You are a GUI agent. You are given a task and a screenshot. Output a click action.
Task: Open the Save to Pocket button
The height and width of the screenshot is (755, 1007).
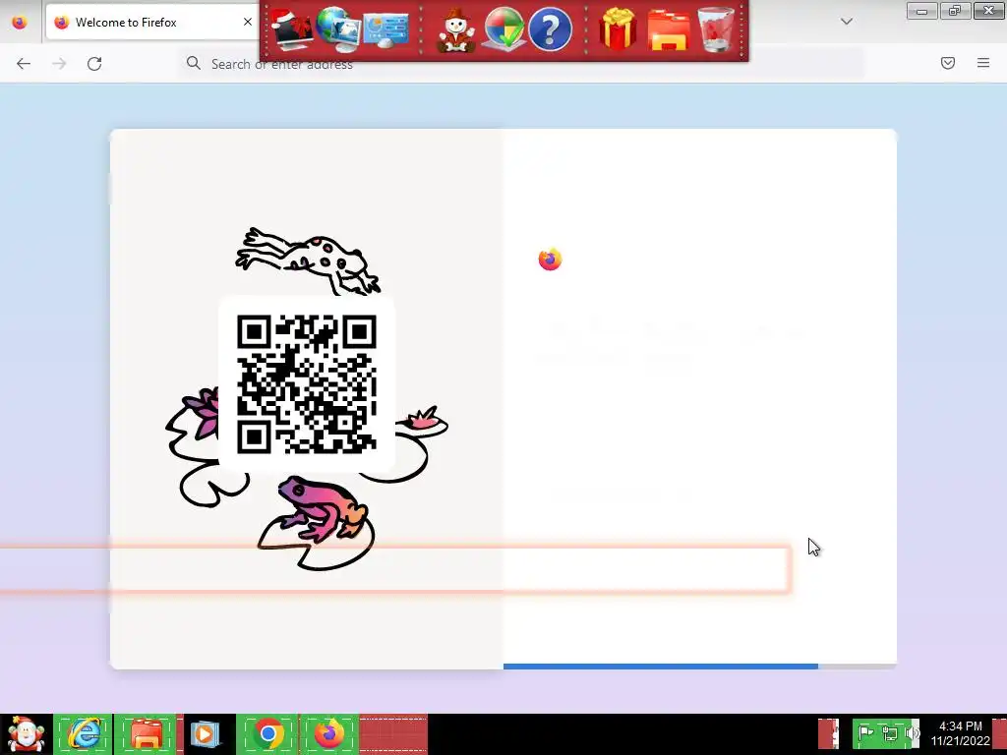click(x=948, y=63)
